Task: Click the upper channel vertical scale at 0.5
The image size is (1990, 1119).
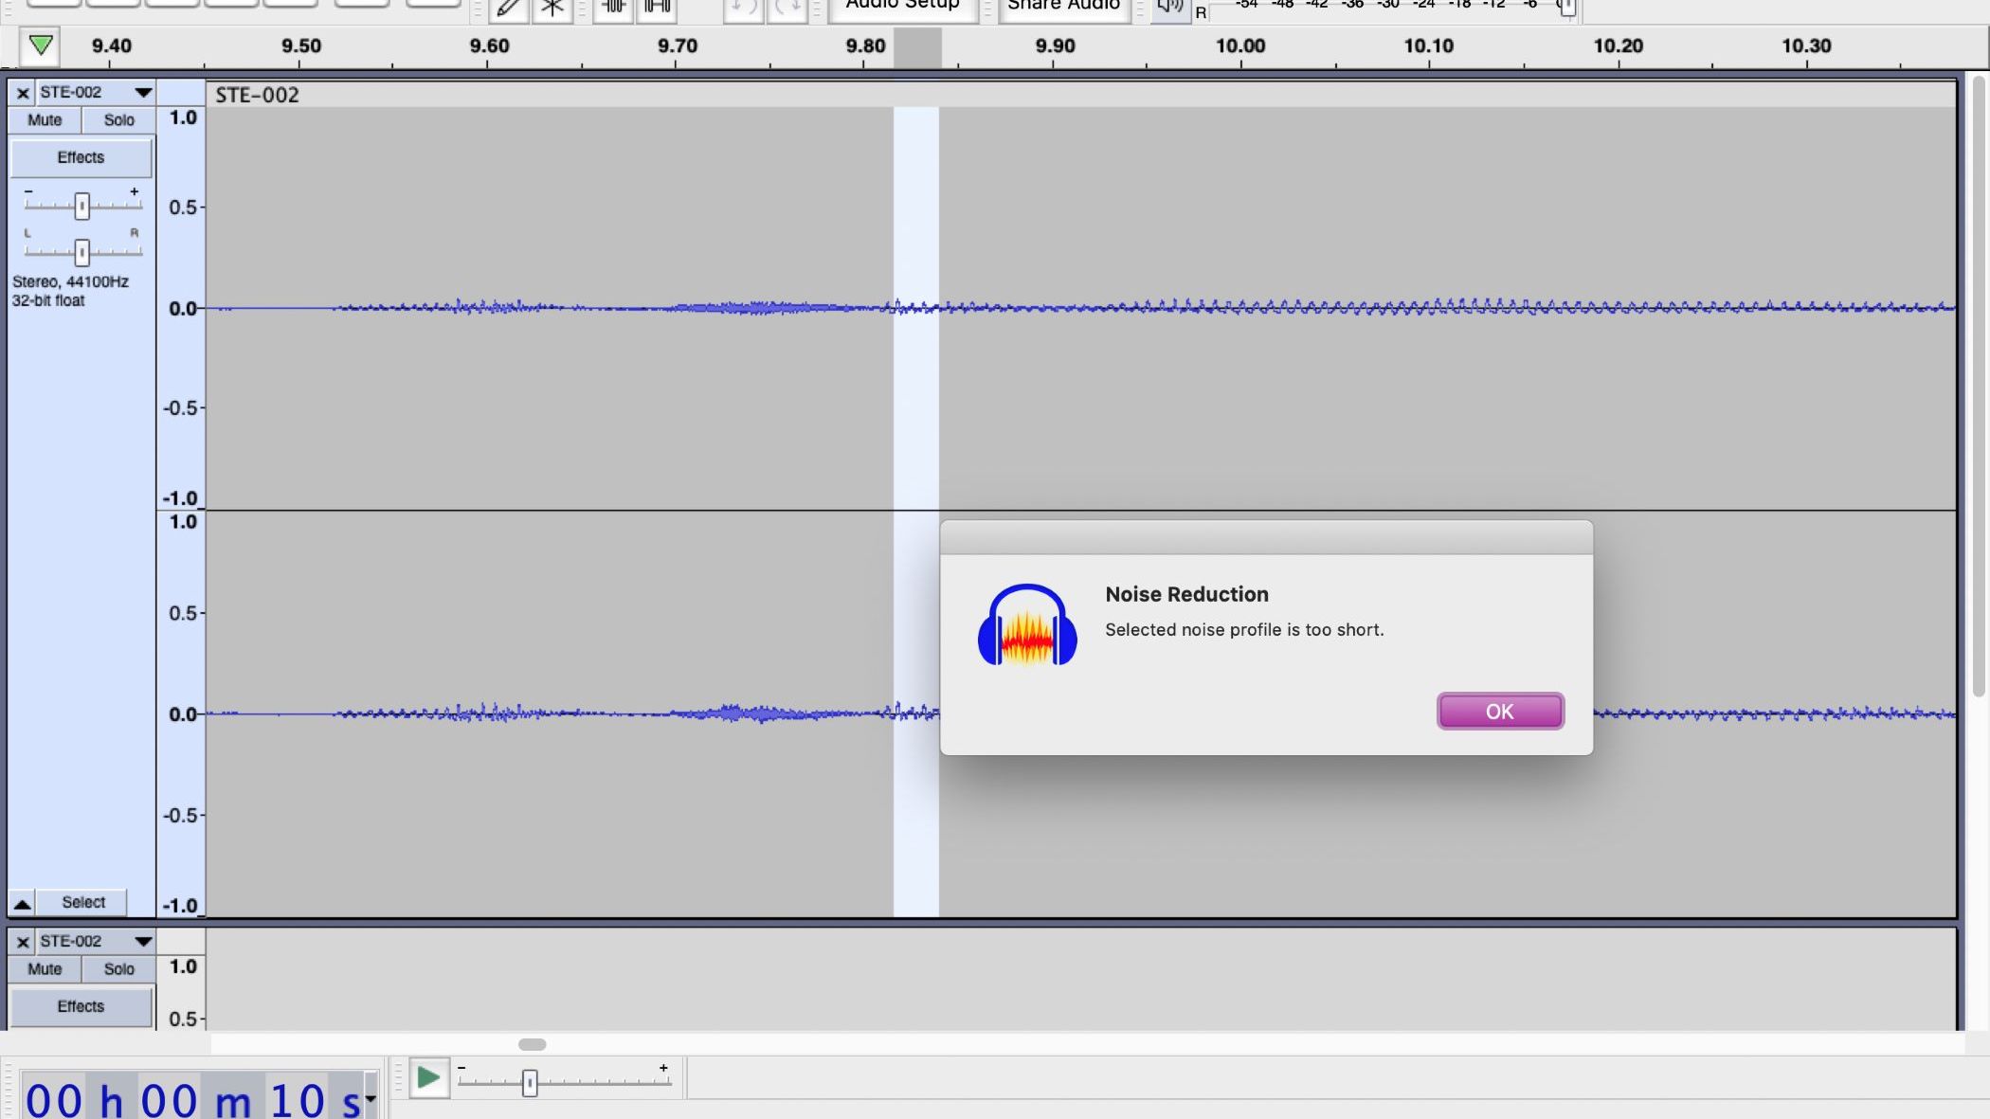Action: coord(183,208)
